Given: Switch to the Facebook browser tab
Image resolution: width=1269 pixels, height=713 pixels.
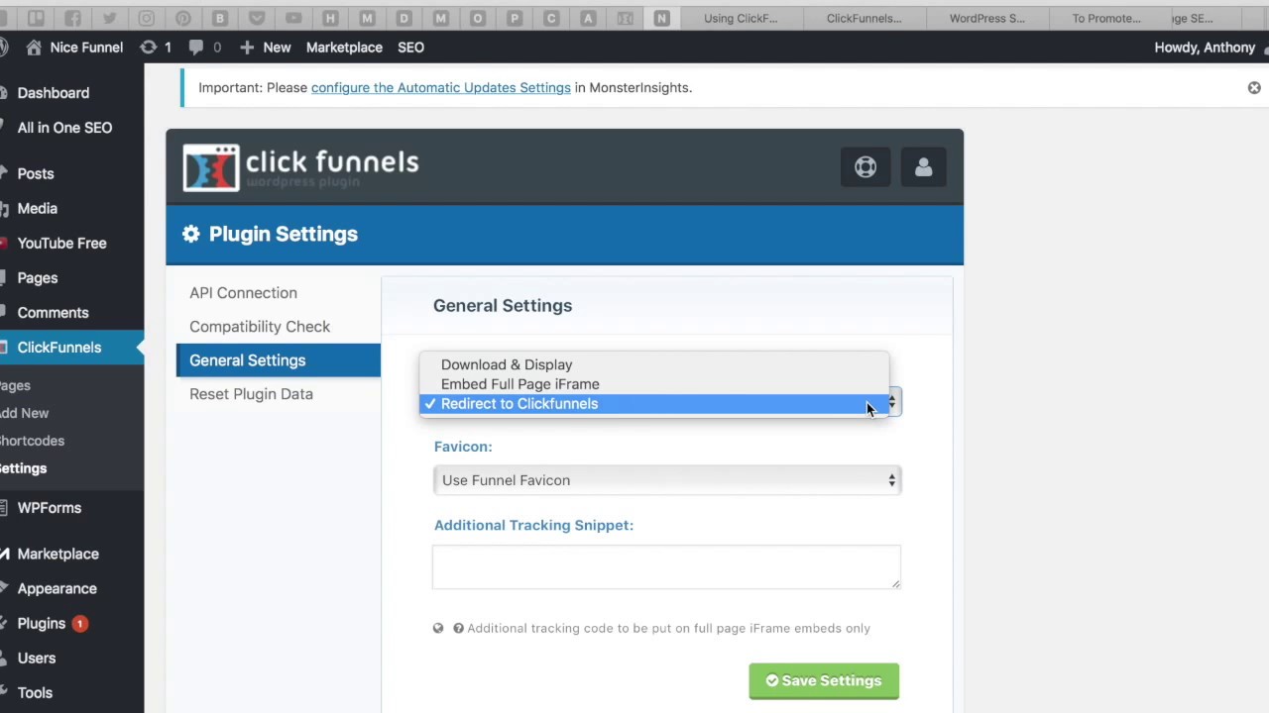Looking at the screenshot, I should tap(72, 18).
